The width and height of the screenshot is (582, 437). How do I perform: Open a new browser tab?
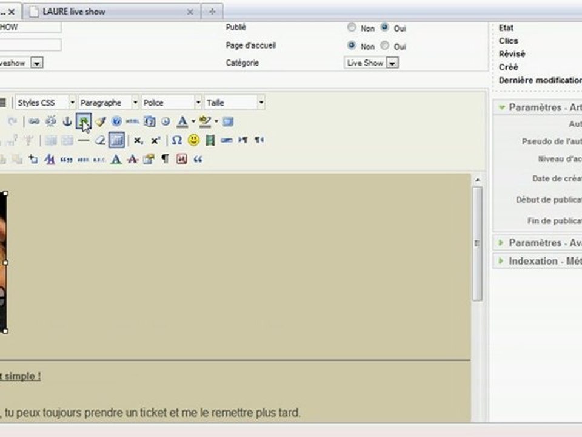point(212,12)
